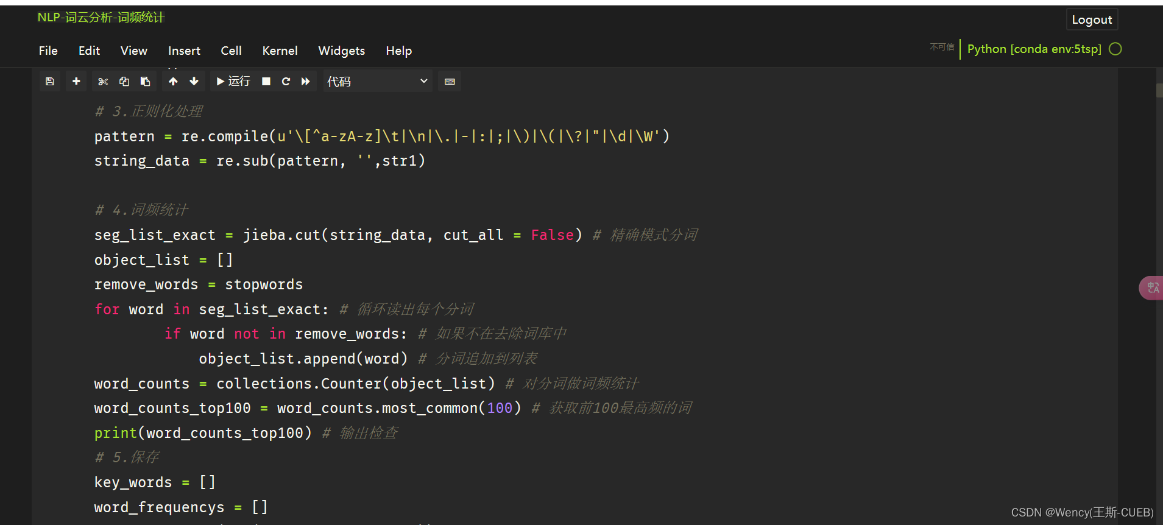Viewport: 1163px width, 525px height.
Task: Open the cell type dropdown 代码
Action: click(x=378, y=81)
